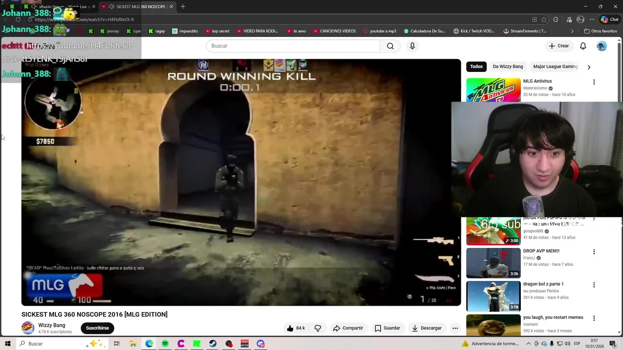Viewport: 623px width, 350px height.
Task: Open YouTube notifications bell
Action: coord(583,46)
